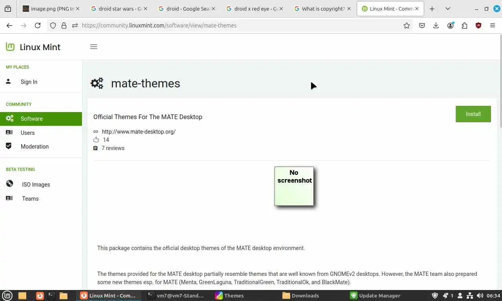Show site security lock information

[64, 25]
